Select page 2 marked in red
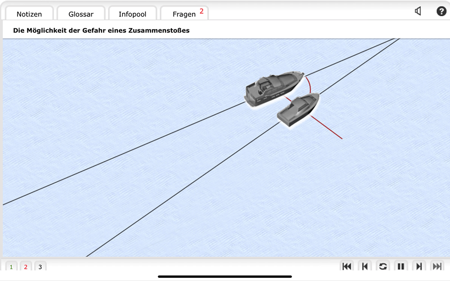 point(26,267)
